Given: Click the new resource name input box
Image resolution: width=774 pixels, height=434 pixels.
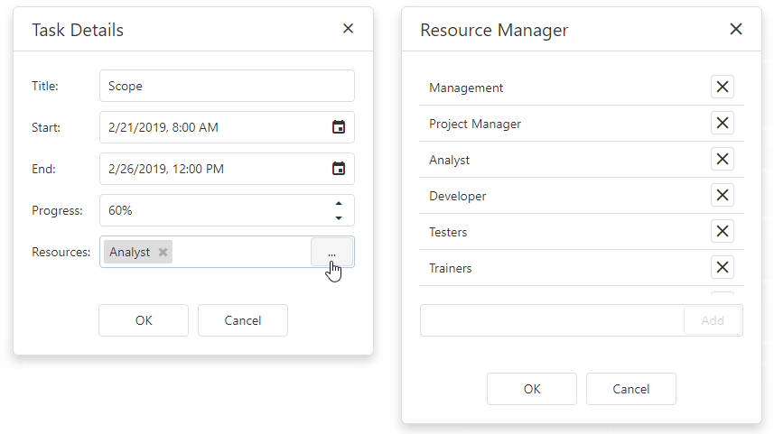Looking at the screenshot, I should tap(551, 320).
